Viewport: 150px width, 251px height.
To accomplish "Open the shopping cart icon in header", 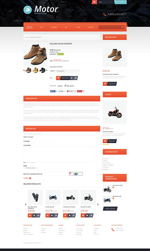I will [x=94, y=2].
